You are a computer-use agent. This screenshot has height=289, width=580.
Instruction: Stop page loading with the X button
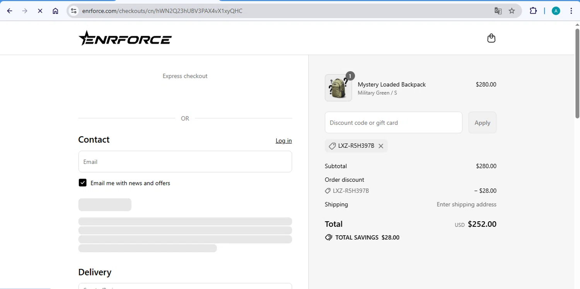[x=40, y=11]
